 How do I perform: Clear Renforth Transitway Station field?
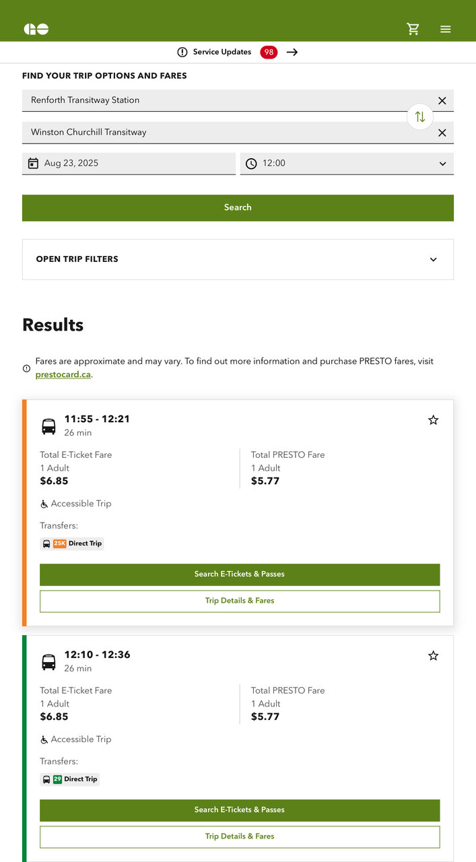(442, 100)
